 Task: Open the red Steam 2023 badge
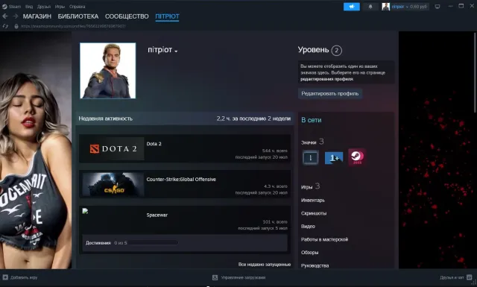[357, 157]
